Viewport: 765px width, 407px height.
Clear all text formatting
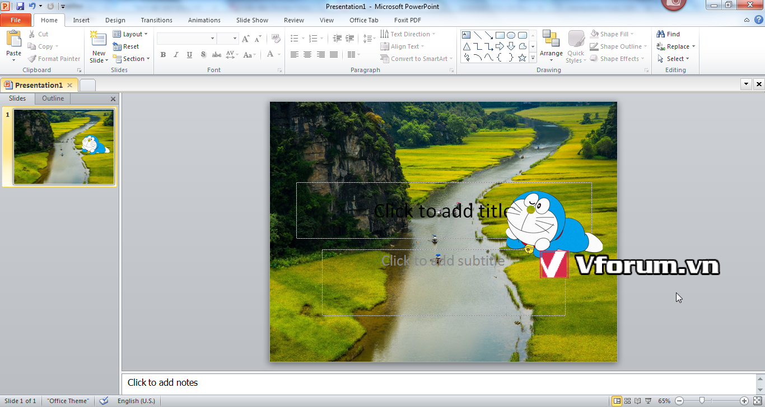pyautogui.click(x=276, y=39)
